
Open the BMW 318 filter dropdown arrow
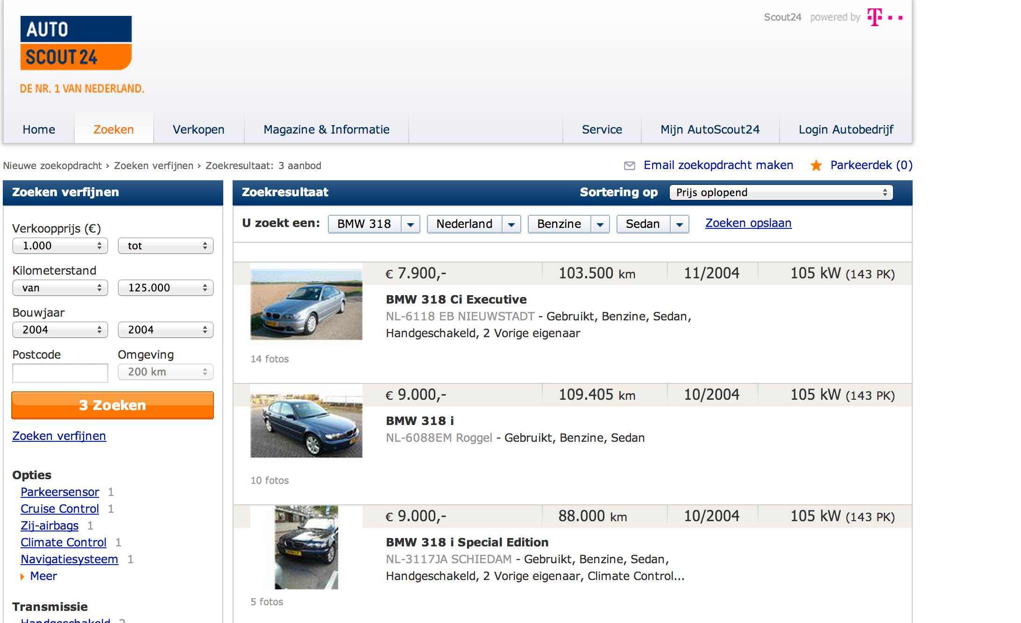pyautogui.click(x=411, y=224)
